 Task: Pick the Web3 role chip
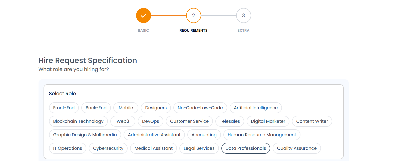click(123, 121)
